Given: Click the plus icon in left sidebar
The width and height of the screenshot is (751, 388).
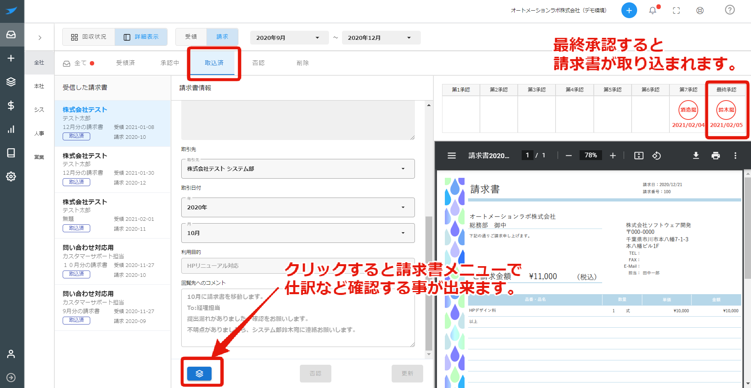Looking at the screenshot, I should click(11, 58).
